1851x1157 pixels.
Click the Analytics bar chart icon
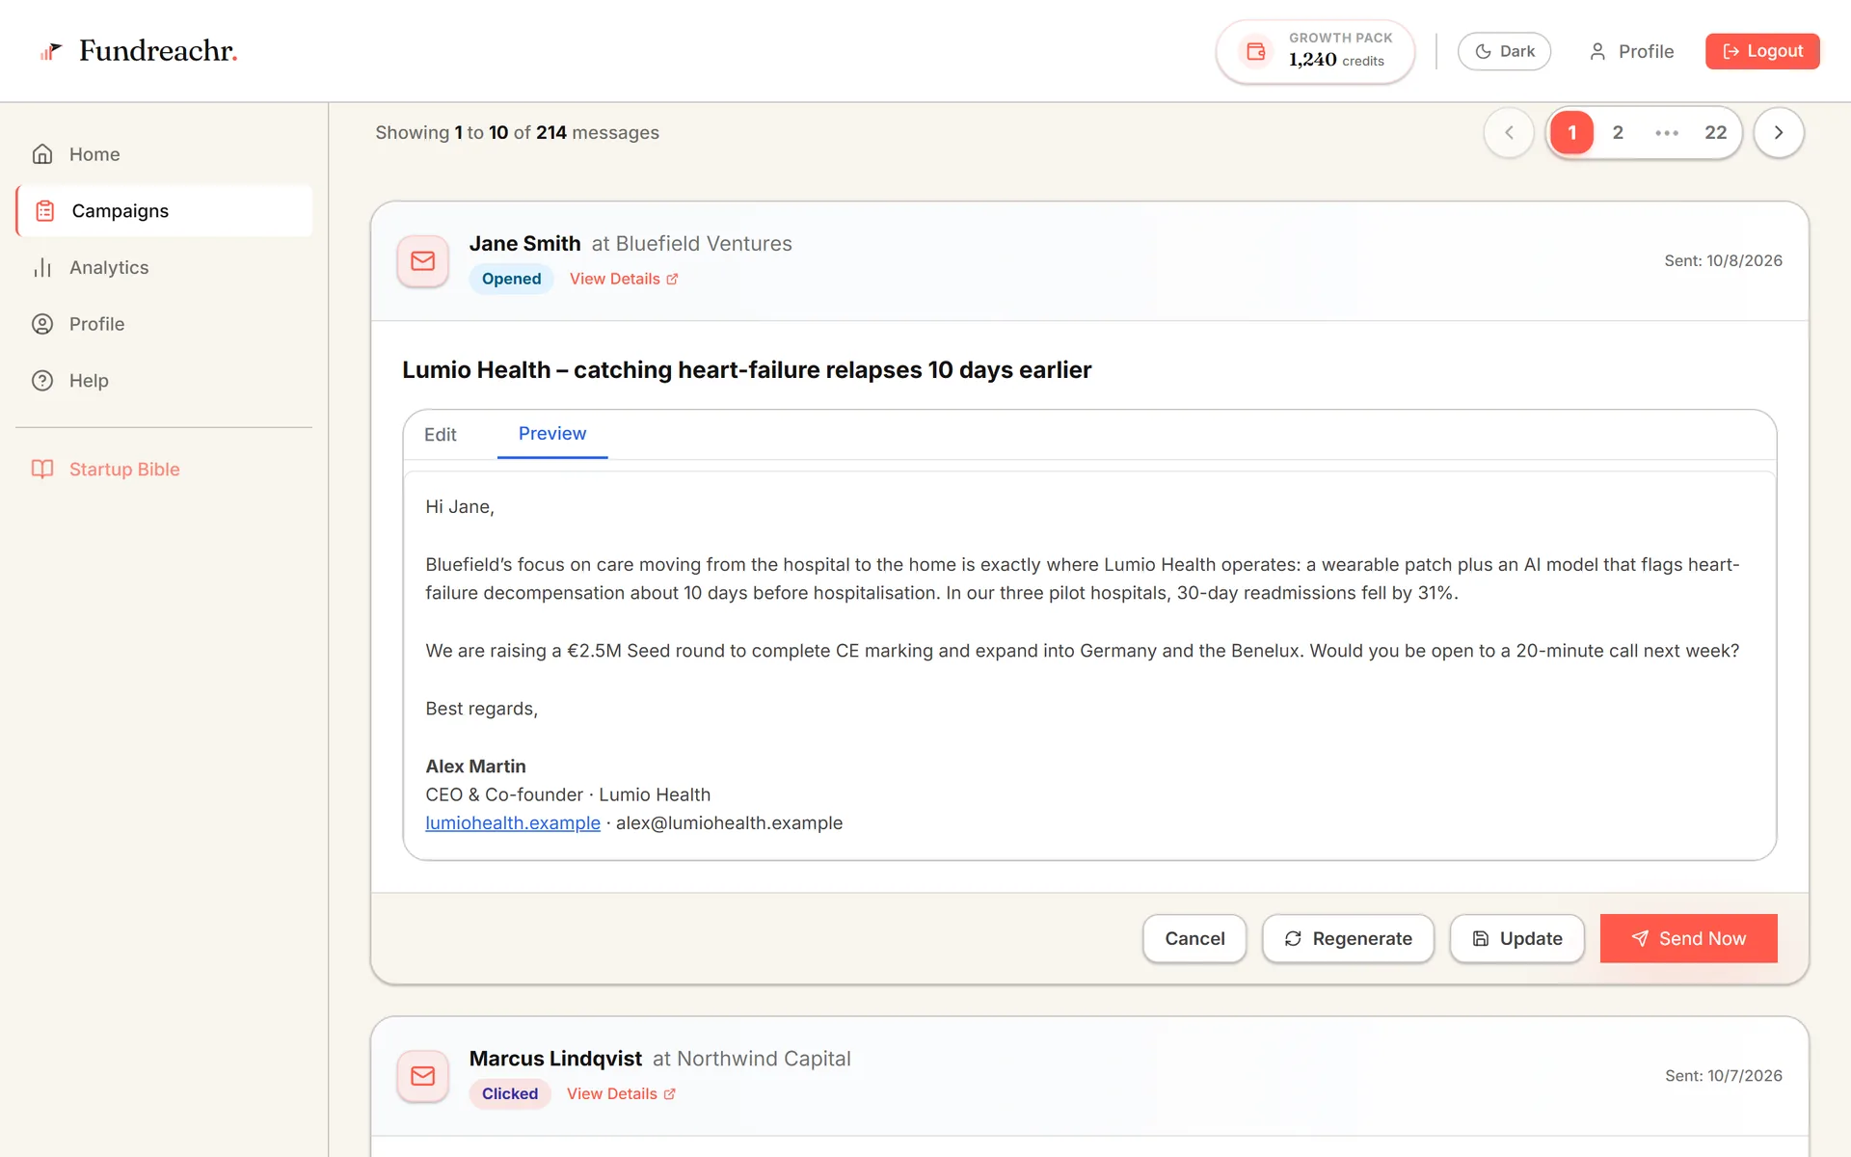click(42, 268)
